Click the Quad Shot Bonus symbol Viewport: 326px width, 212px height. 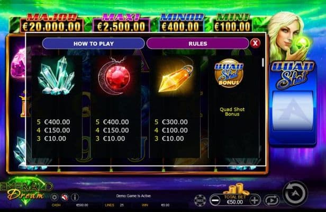[x=229, y=73]
